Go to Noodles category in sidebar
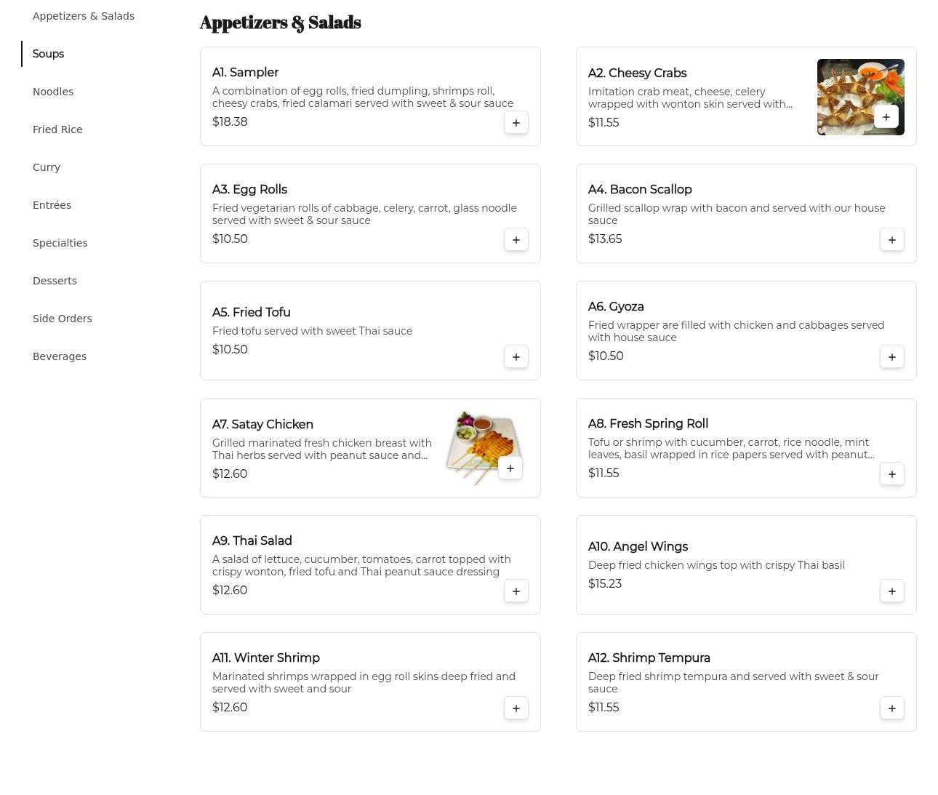Viewport: 938px width, 795px height. [53, 92]
